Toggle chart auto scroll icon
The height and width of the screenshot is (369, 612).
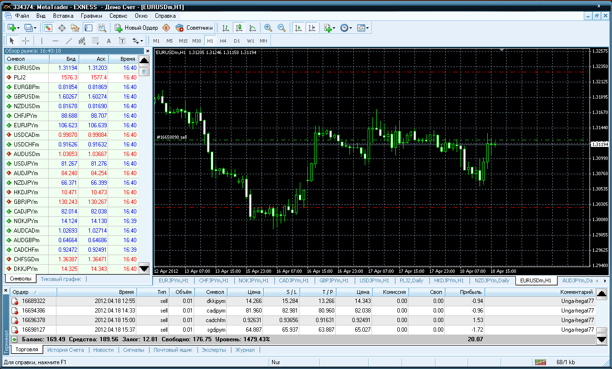click(x=298, y=28)
